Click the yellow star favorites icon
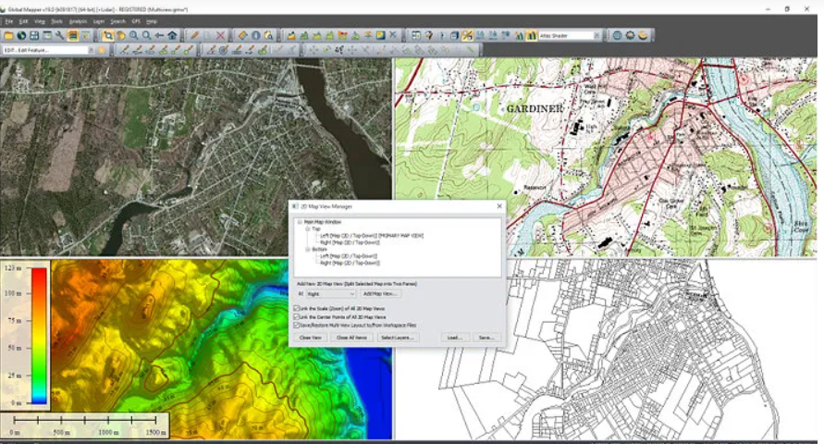The width and height of the screenshot is (824, 444). (x=102, y=51)
